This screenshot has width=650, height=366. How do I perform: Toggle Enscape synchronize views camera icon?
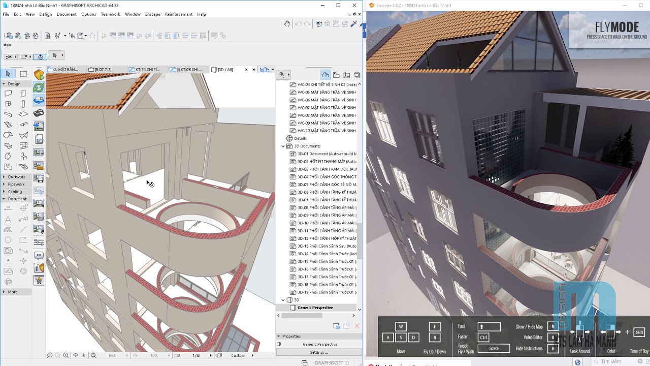coord(39,101)
